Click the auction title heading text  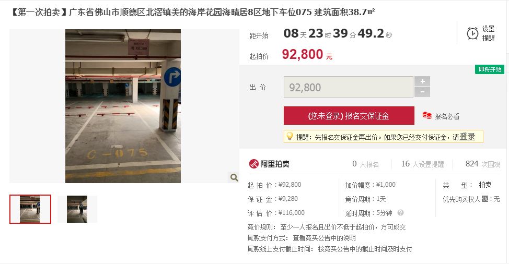coord(193,13)
